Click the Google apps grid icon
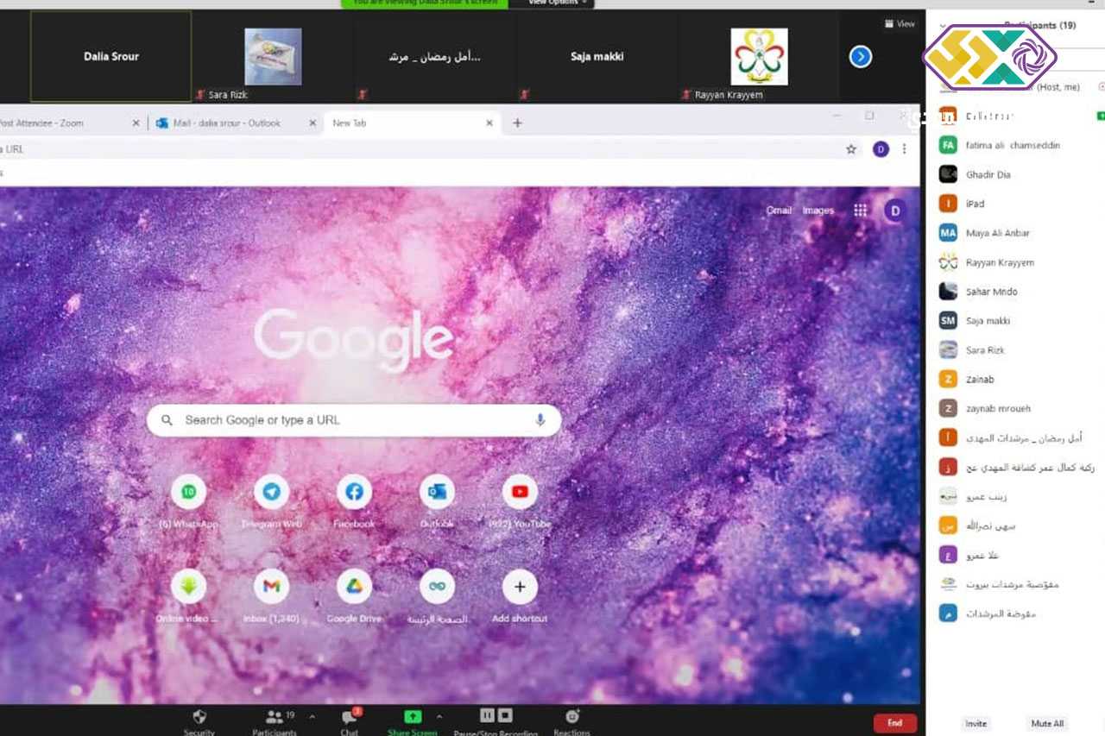 860,211
